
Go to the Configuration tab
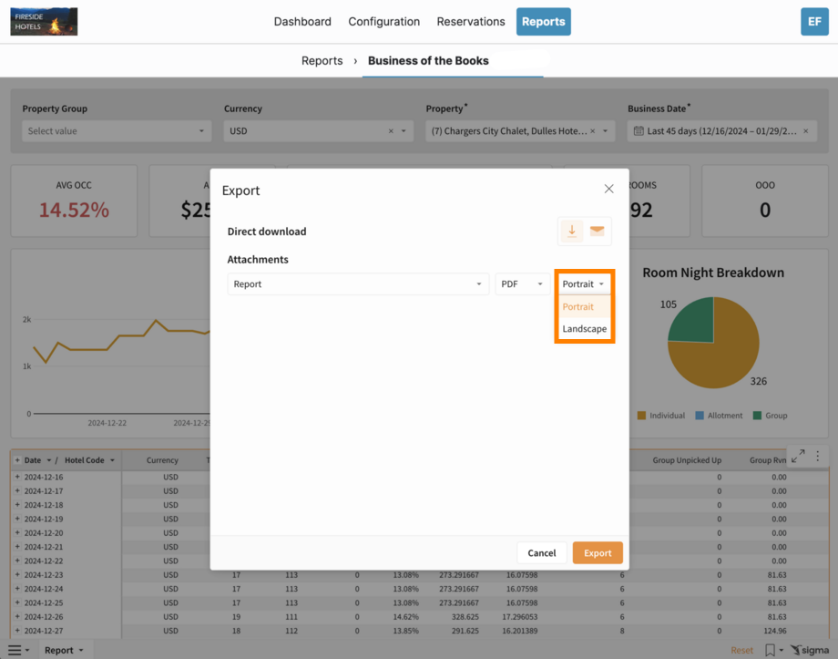coord(383,21)
